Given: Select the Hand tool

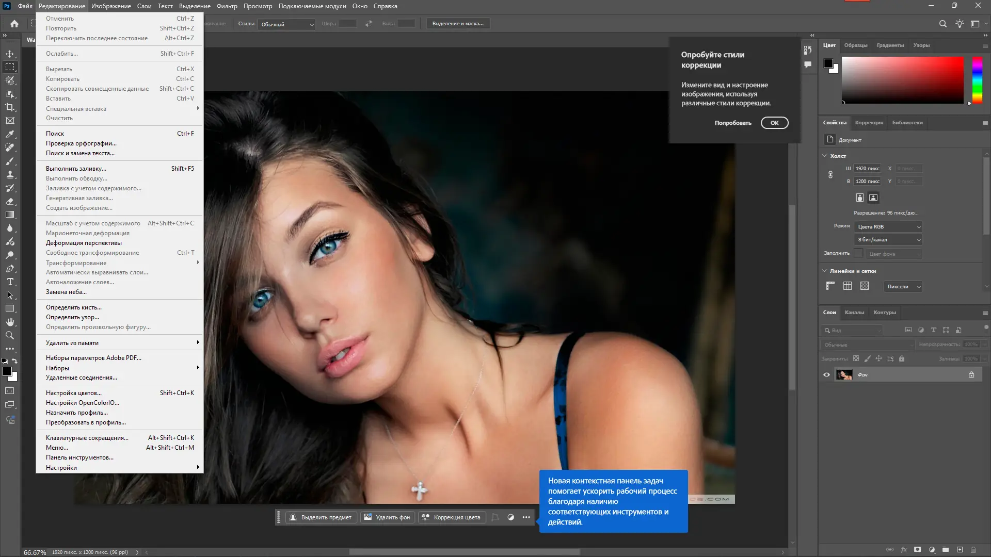Looking at the screenshot, I should 10,322.
